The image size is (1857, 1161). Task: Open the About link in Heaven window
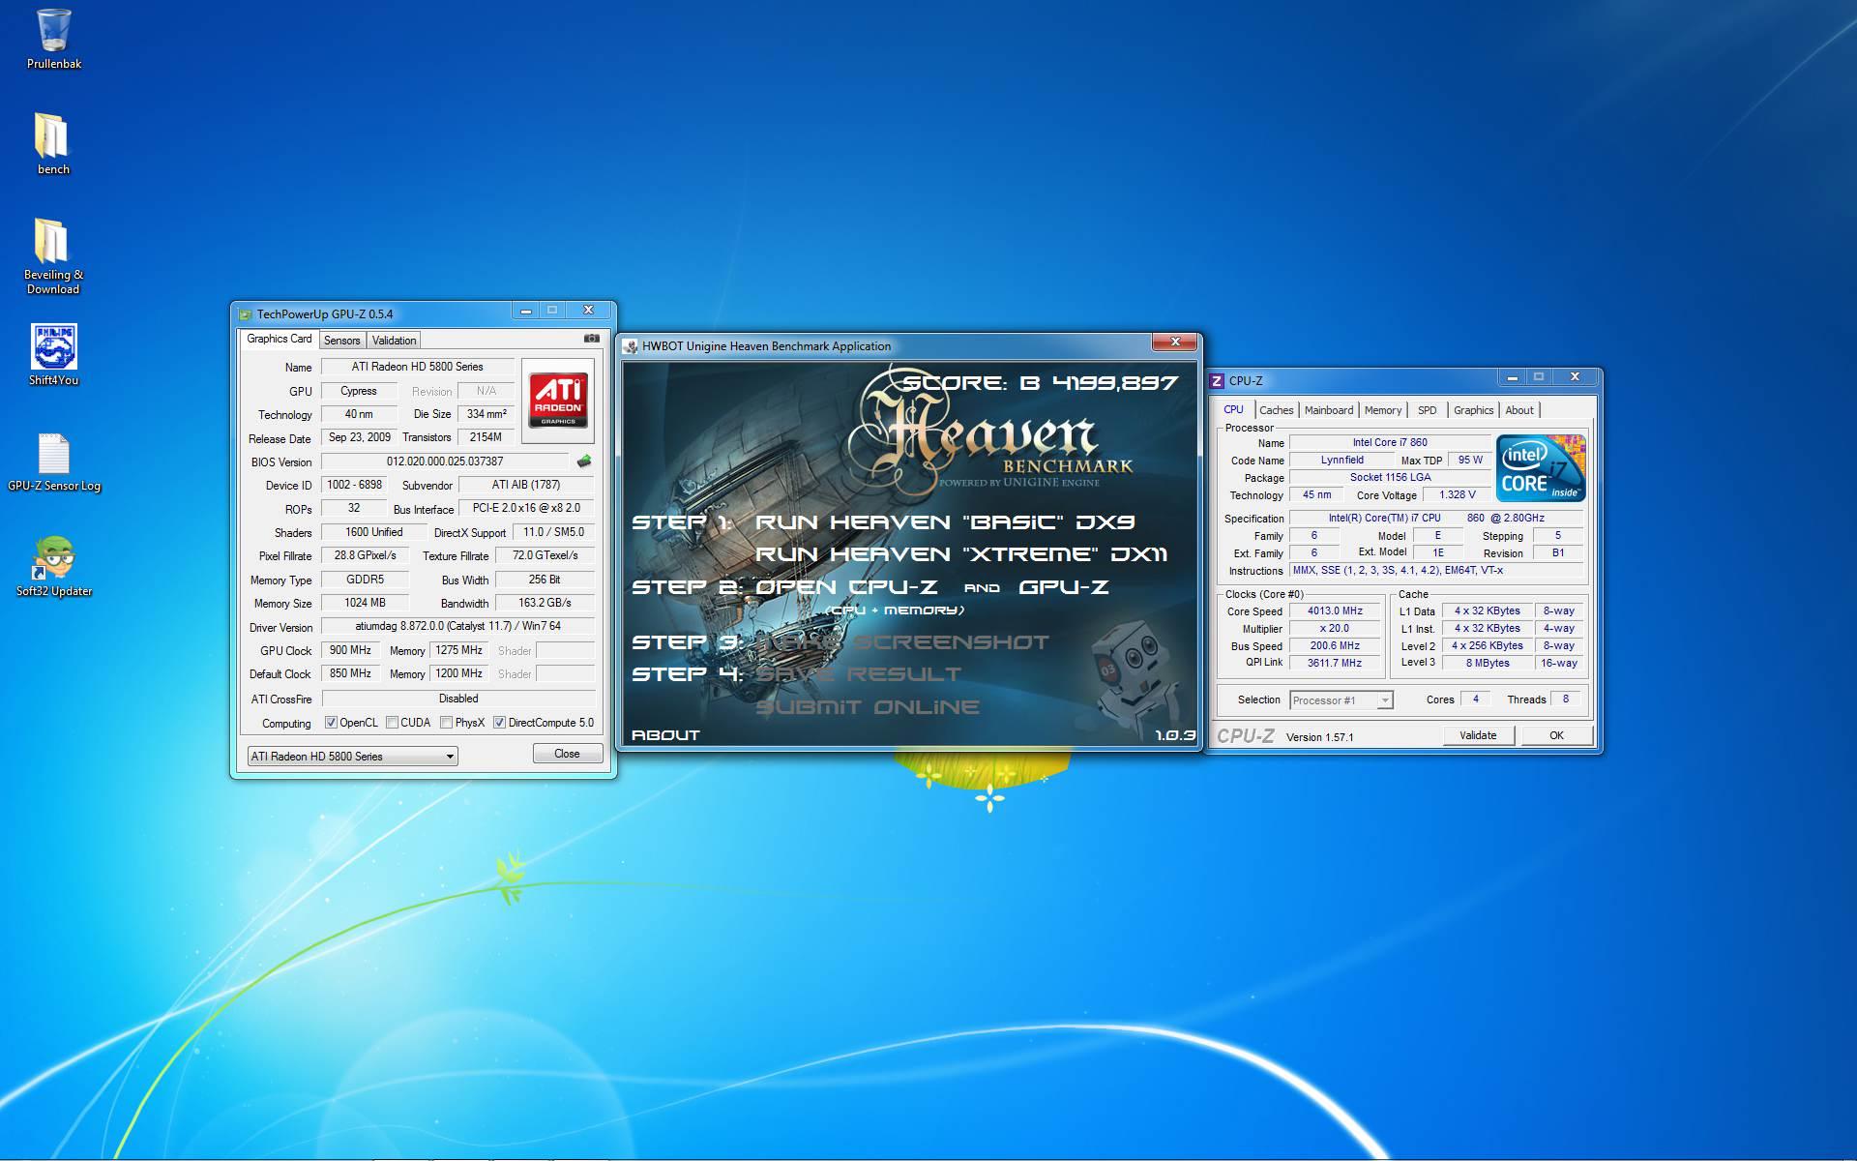coord(664,735)
